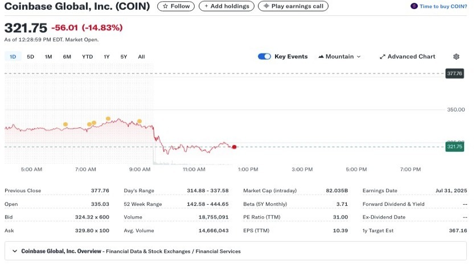Click the key event dot nearest 7:00 AM
The width and height of the screenshot is (476, 264).
pyautogui.click(x=89, y=124)
